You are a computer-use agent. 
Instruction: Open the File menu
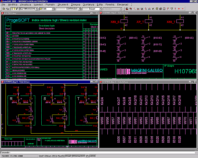coord(3,5)
